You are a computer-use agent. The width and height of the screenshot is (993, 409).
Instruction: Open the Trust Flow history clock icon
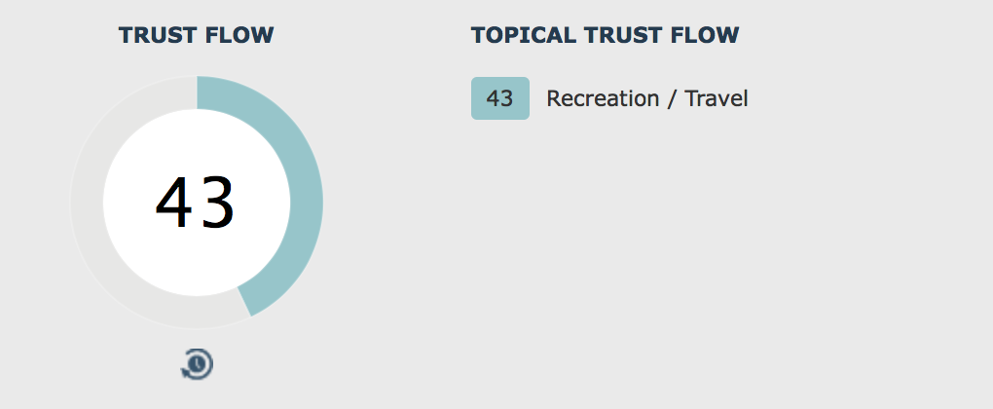pyautogui.click(x=198, y=364)
